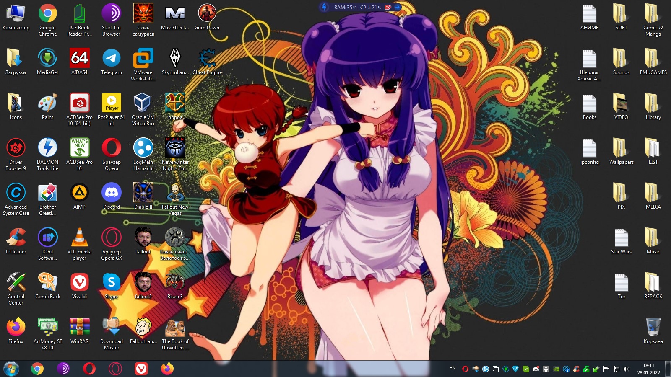The image size is (671, 377).
Task: Select the Diablo II icon
Action: click(143, 196)
